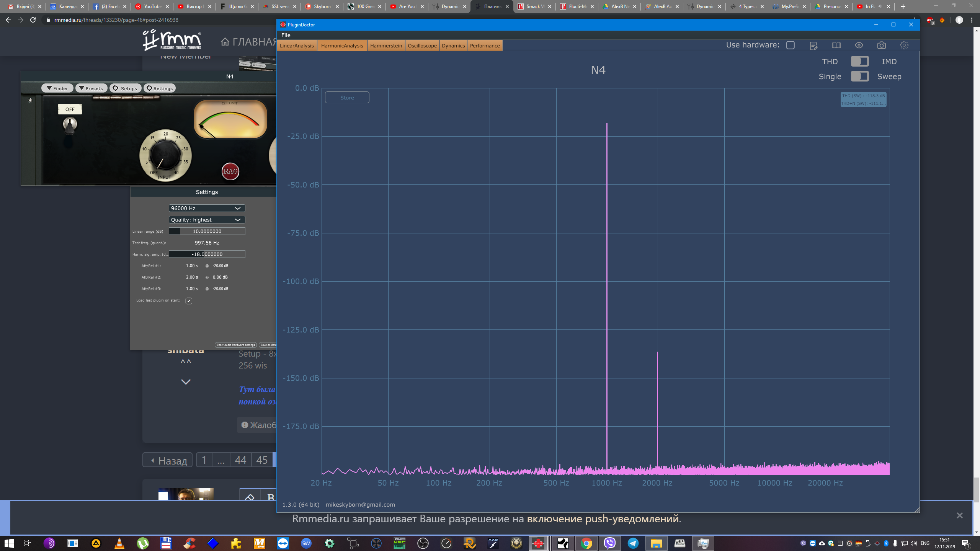The image size is (980, 551).
Task: Switch to Dynamics tab
Action: 453,46
